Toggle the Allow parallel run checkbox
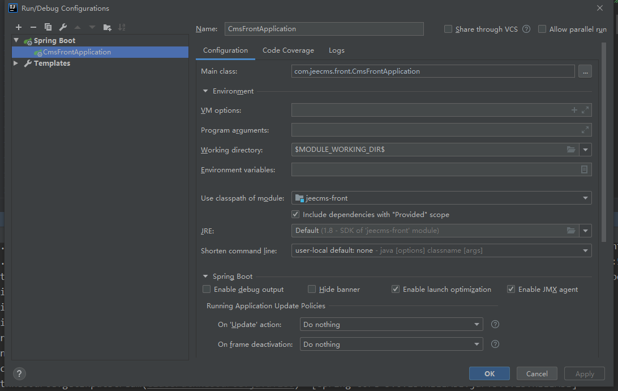Image resolution: width=618 pixels, height=391 pixels. click(542, 29)
